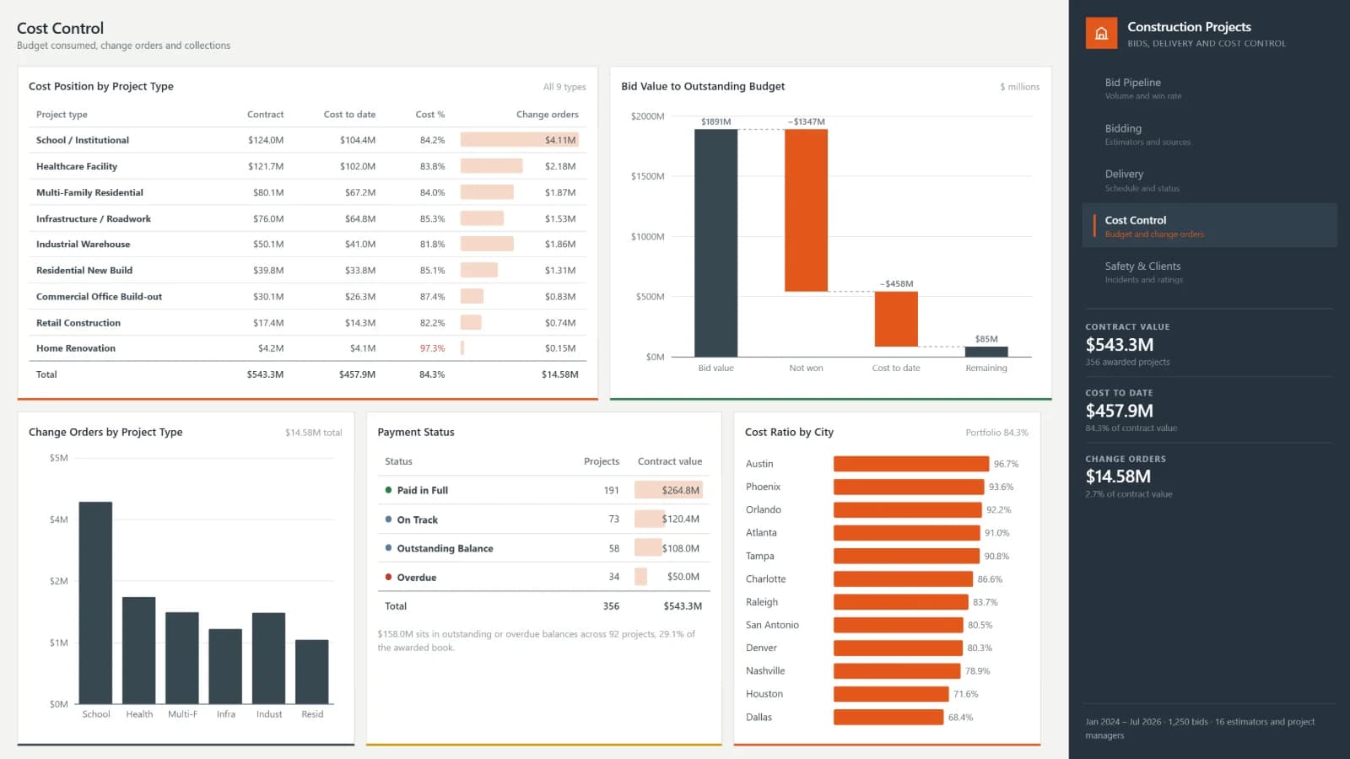Viewport: 1350px width, 759px height.
Task: Click Multi-Family Residential project type
Action: coord(89,192)
